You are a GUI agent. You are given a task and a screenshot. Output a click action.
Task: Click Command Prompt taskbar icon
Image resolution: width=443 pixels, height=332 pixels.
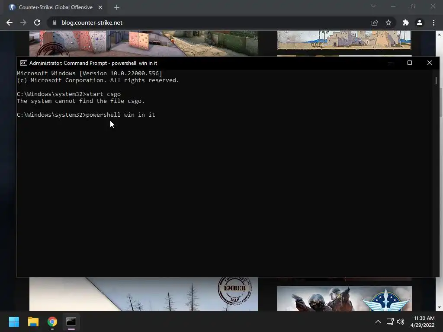pos(71,322)
